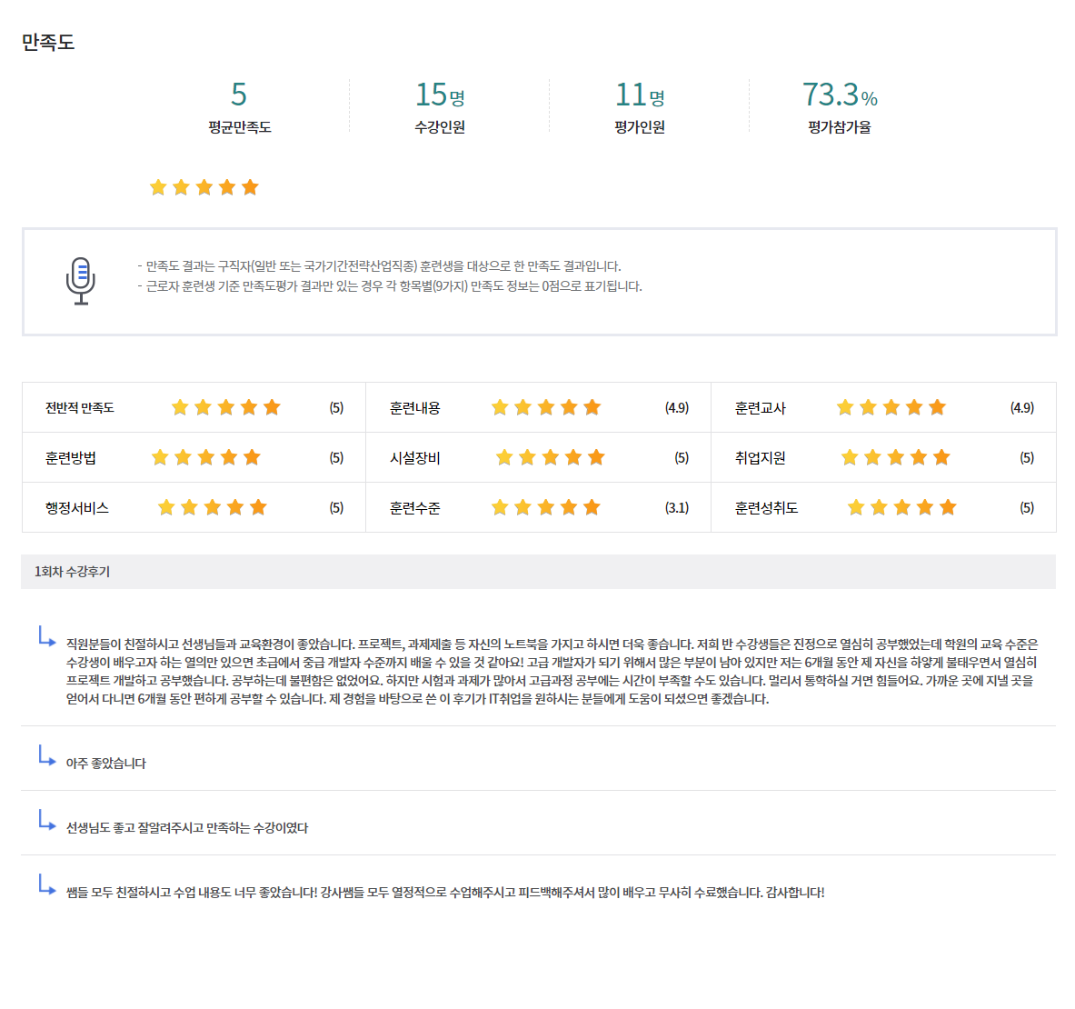Screen dimensions: 1075x1009
Task: Click the arrow icon beside the 쌤들 모두 친절하시고 review
Action: click(47, 884)
